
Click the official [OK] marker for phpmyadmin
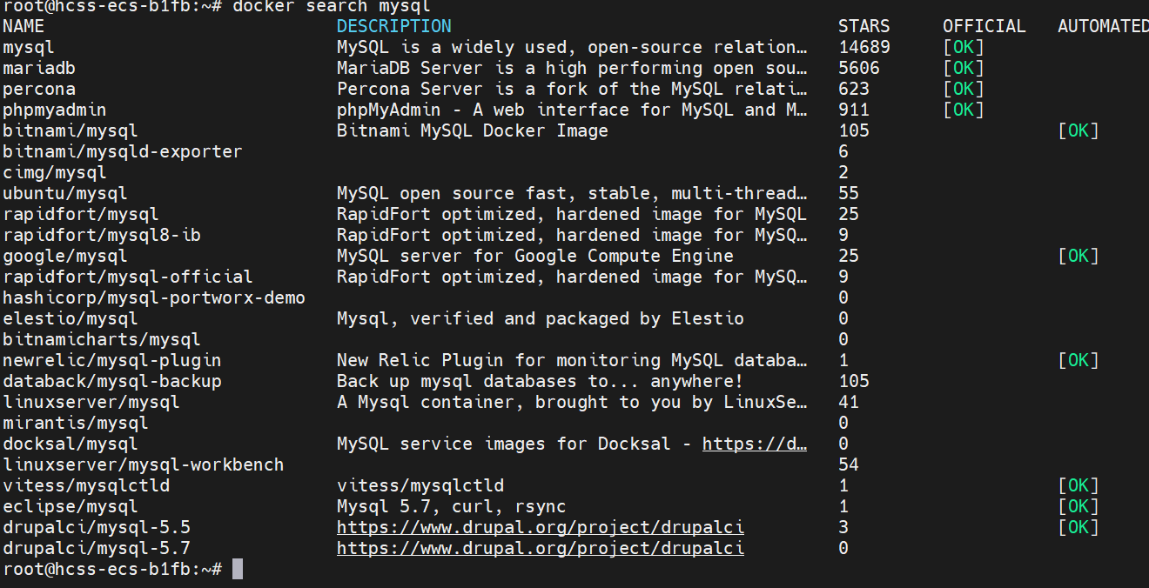(964, 110)
